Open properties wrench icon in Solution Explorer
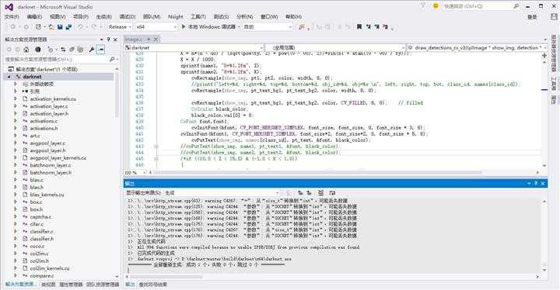 pos(92,50)
